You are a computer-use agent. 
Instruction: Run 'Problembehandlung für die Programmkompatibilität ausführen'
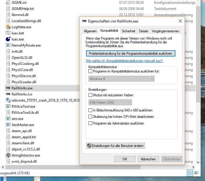coord(131,54)
